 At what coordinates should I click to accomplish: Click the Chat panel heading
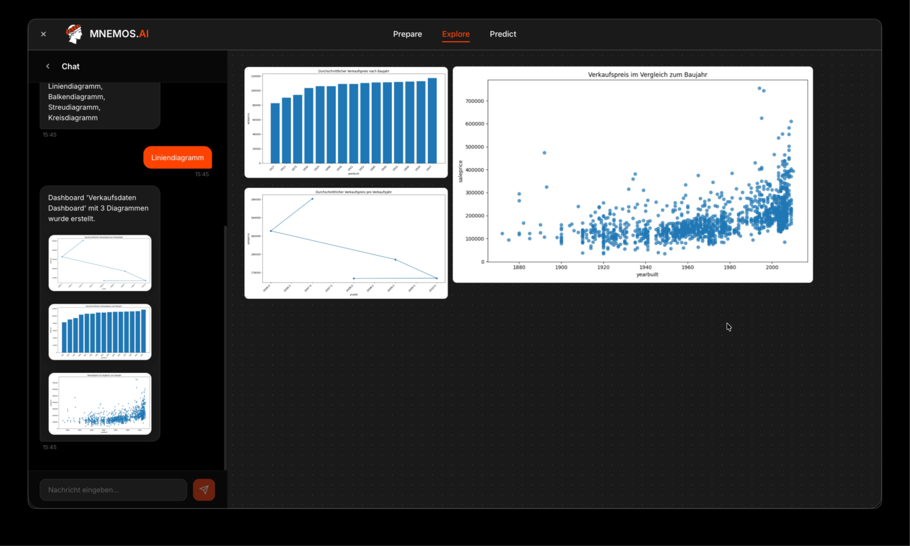coord(70,66)
